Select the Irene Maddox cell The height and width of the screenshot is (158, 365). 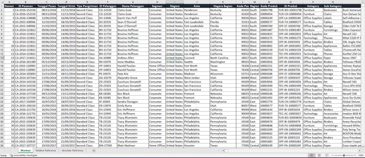pos(133,62)
